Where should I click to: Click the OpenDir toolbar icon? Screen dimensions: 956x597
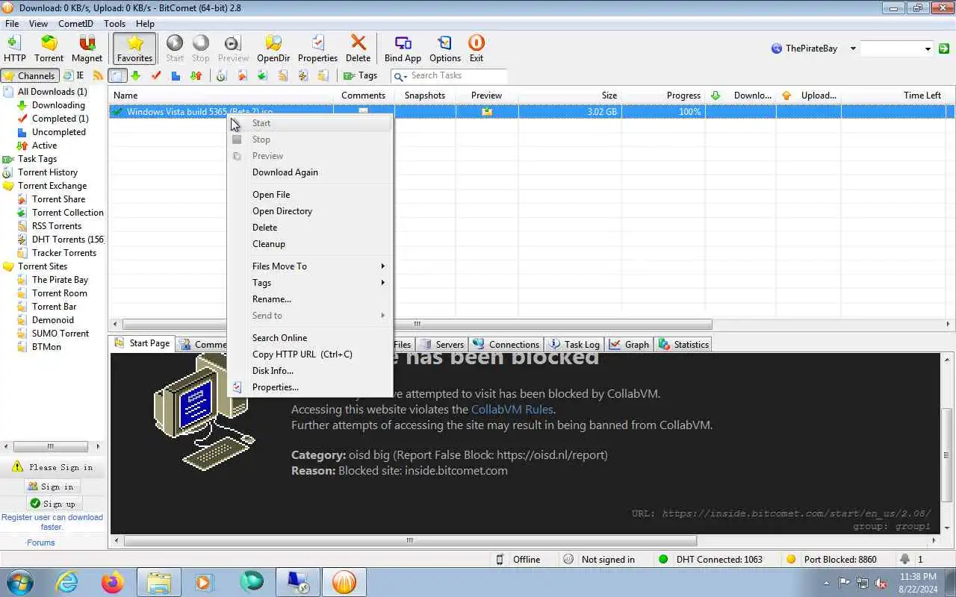pyautogui.click(x=273, y=49)
